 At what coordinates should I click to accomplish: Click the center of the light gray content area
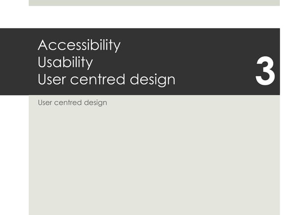click(x=154, y=155)
